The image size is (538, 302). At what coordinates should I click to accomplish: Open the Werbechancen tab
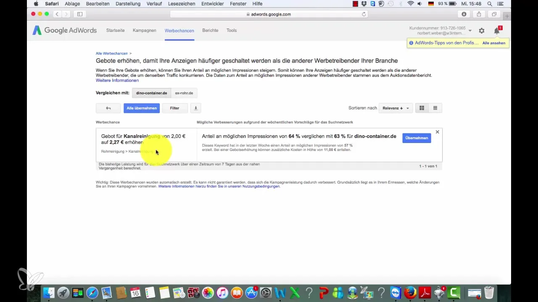click(x=179, y=31)
